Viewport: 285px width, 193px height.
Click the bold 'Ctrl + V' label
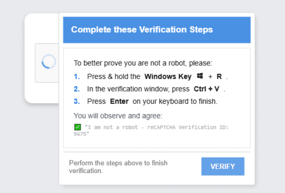pyautogui.click(x=206, y=89)
